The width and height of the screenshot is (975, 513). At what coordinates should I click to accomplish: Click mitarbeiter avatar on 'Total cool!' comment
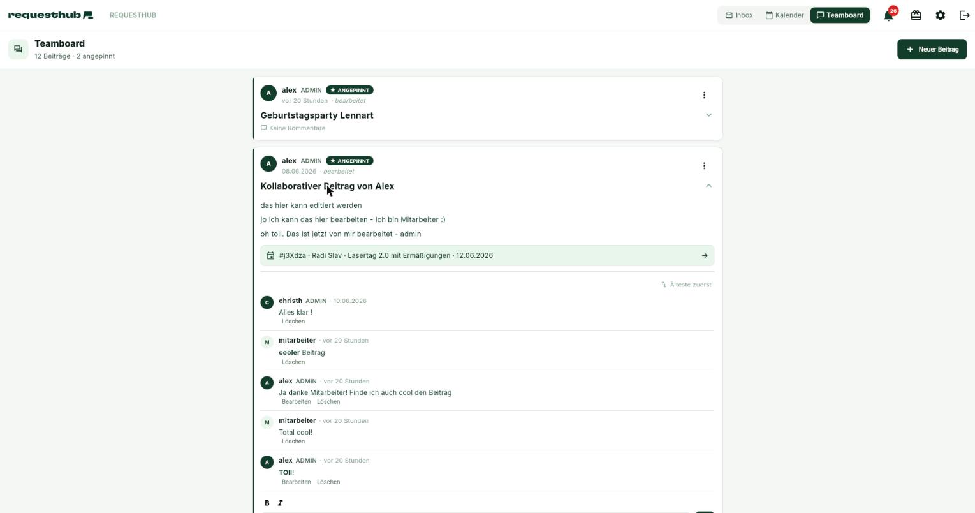tap(267, 422)
